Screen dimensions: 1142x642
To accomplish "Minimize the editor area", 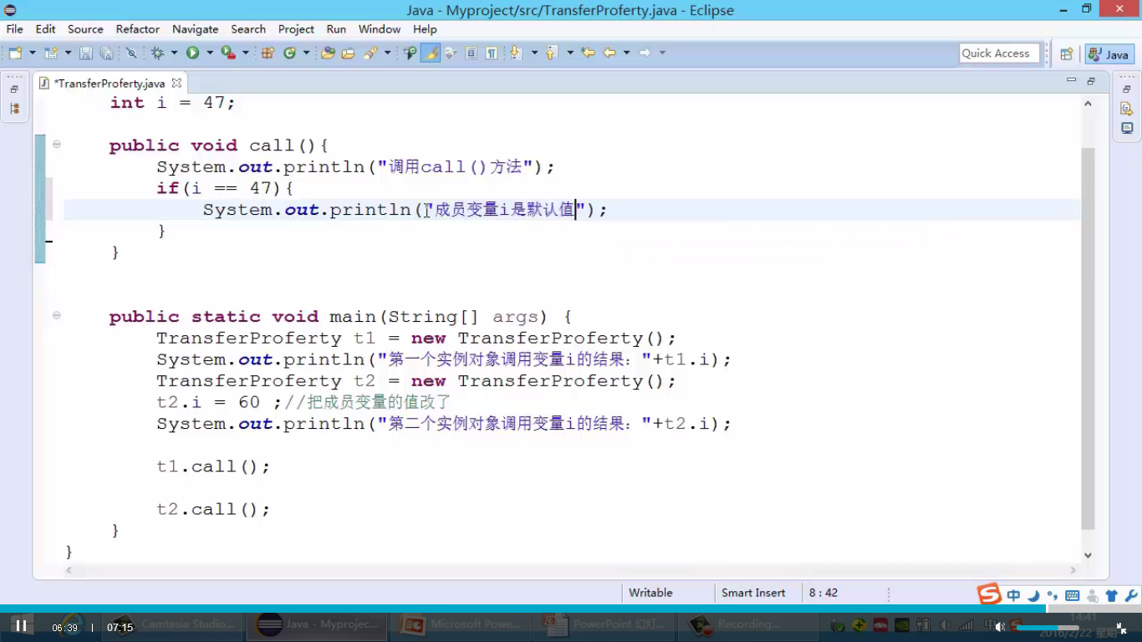I will [1071, 80].
